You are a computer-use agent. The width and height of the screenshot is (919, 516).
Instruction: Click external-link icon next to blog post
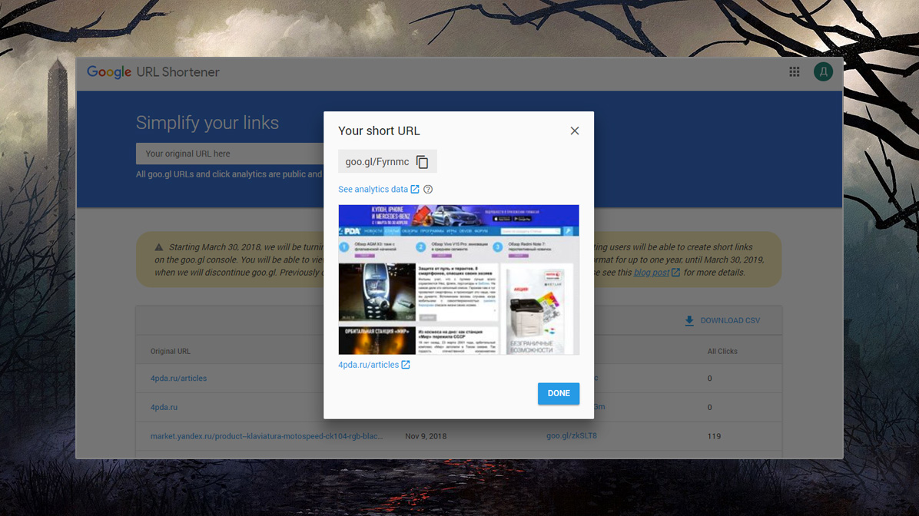coord(675,273)
